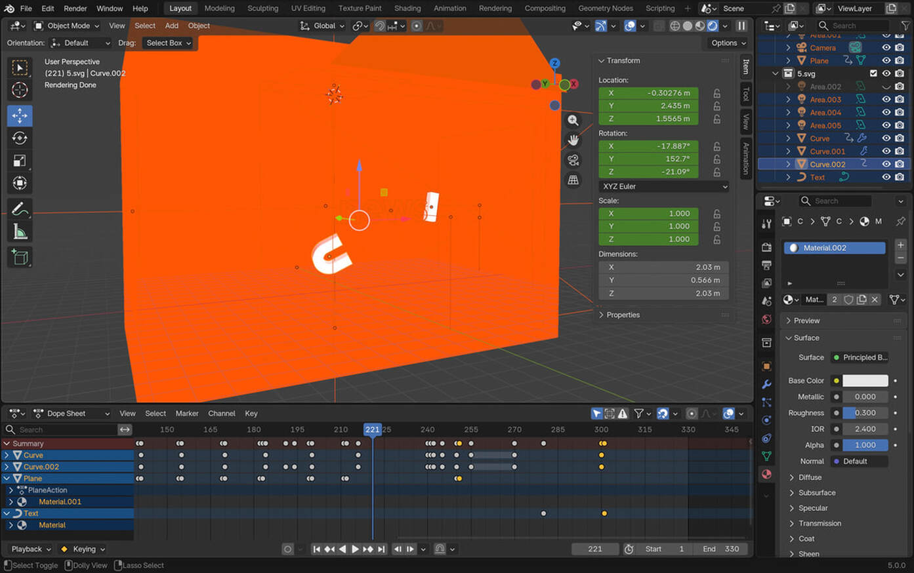Click the Options button in viewport header

click(x=728, y=43)
